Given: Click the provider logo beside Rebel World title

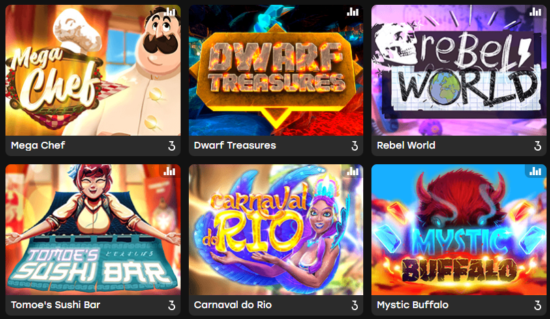Looking at the screenshot, I should click(537, 146).
